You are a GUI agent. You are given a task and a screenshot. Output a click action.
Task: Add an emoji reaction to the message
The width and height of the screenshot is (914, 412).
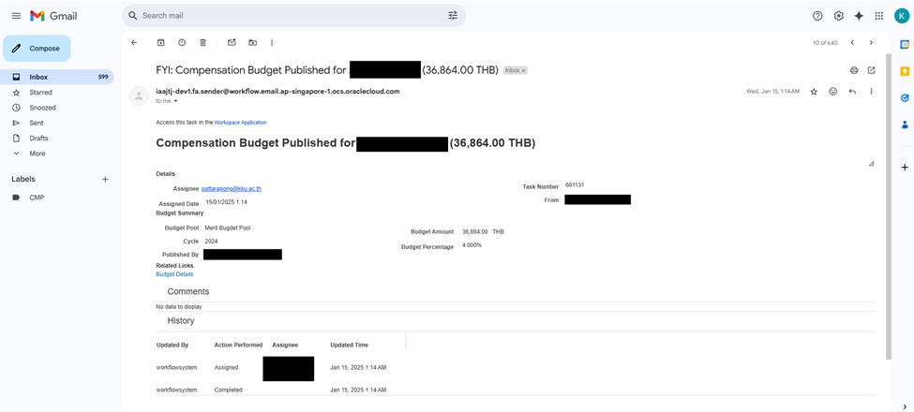832,92
